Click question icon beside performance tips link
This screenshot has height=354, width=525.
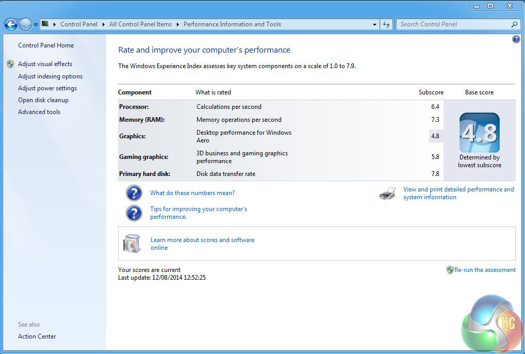[134, 213]
